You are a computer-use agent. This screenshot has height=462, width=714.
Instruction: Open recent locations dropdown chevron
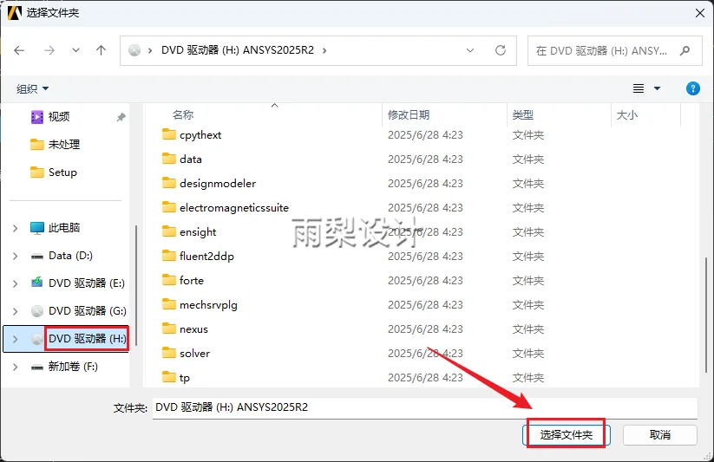click(75, 50)
